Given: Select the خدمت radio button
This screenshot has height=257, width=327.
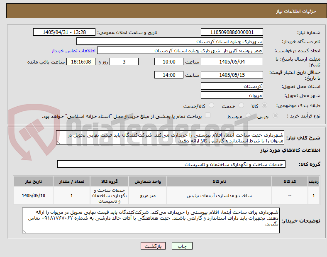Looking at the screenshot, I should click(241, 105).
